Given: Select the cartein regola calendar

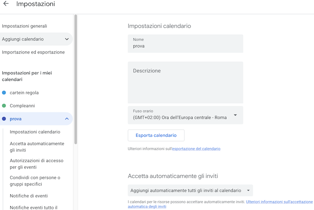Looking at the screenshot, I should tap(24, 93).
